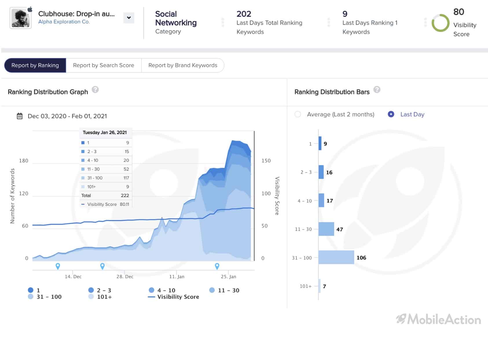This screenshot has width=488, height=338.
Task: Click the calendar icon by date range
Action: (x=20, y=116)
